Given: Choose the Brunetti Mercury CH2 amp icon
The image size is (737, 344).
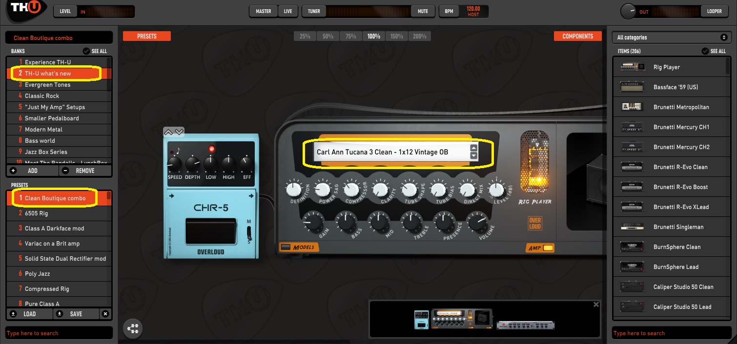Looking at the screenshot, I should (633, 147).
